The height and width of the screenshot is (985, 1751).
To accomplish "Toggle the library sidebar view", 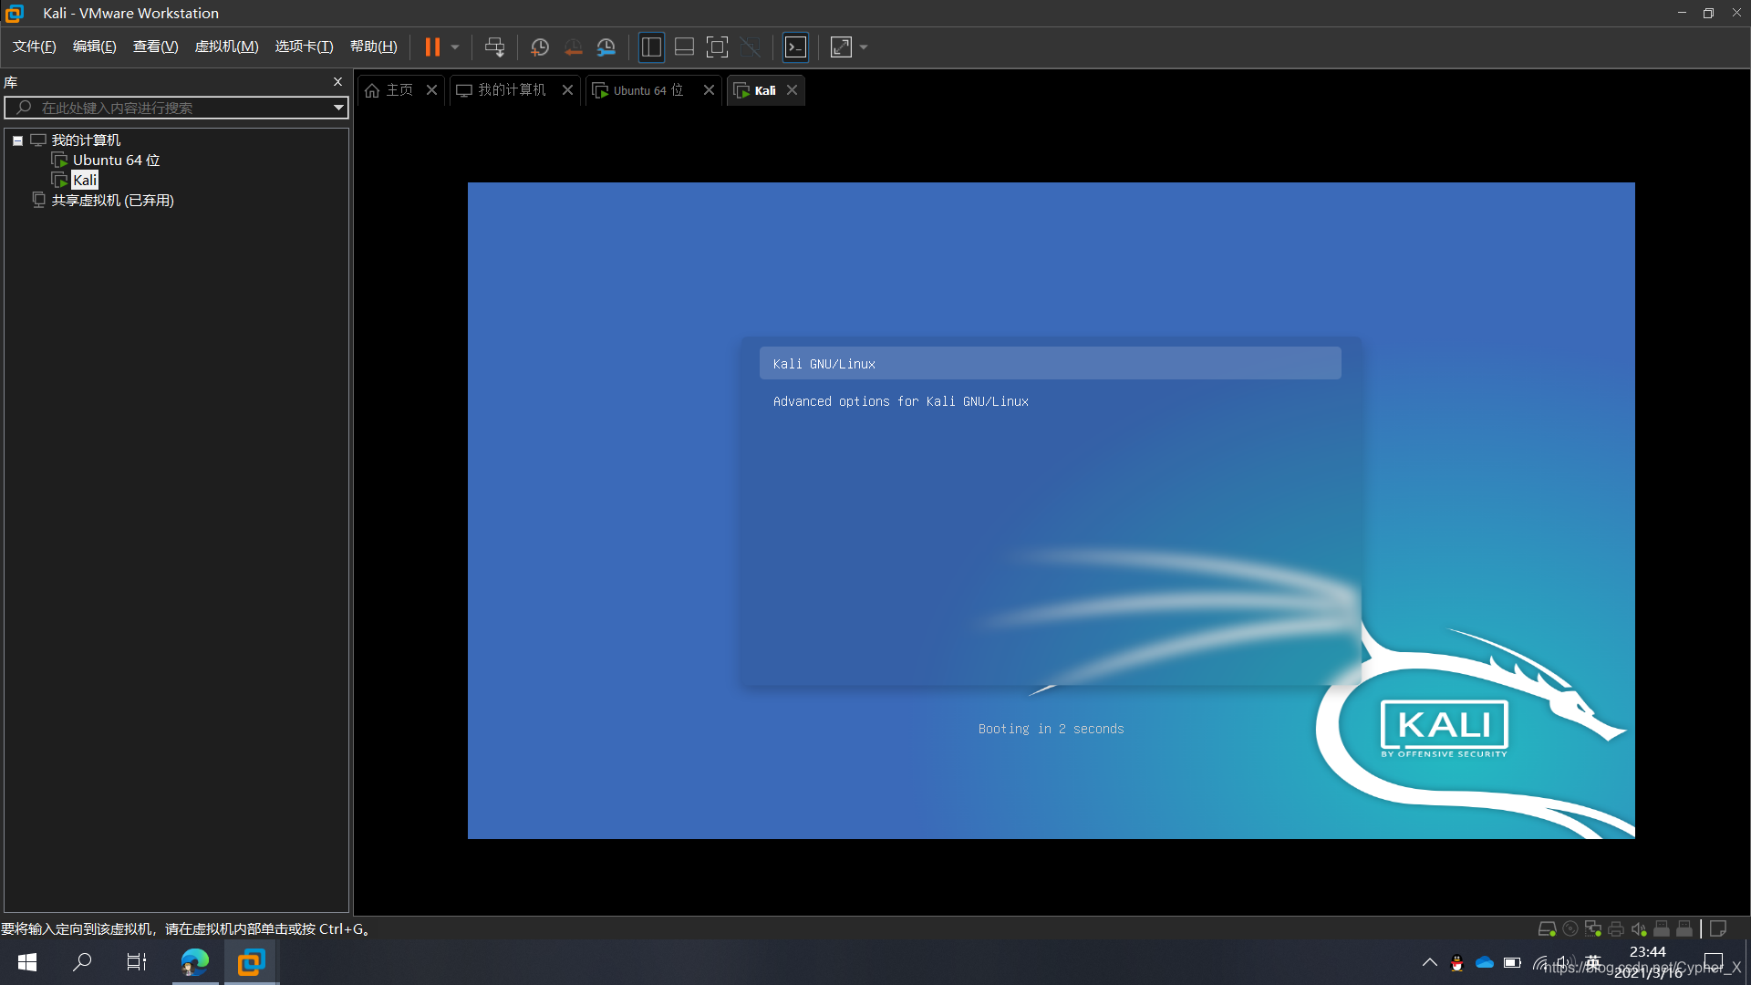I will (x=651, y=47).
